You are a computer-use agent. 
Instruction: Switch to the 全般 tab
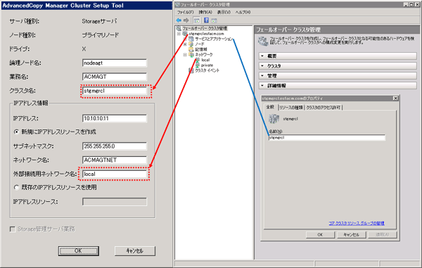(271, 107)
